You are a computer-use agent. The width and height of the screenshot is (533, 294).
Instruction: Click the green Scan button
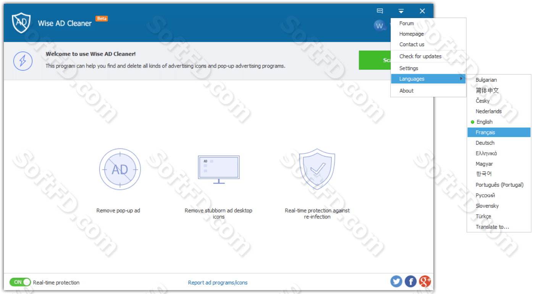(x=375, y=60)
